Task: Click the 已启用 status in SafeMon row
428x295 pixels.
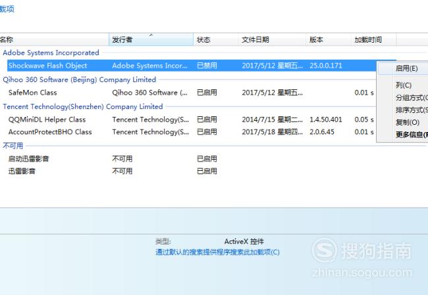Action: point(207,93)
